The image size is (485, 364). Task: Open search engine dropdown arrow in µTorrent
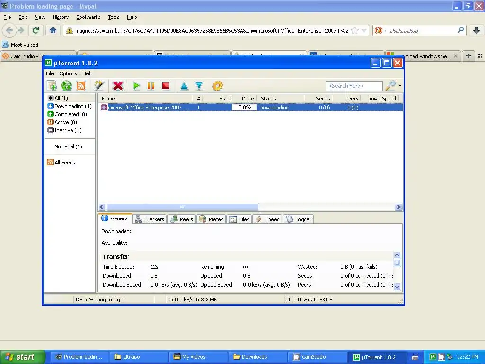click(400, 85)
